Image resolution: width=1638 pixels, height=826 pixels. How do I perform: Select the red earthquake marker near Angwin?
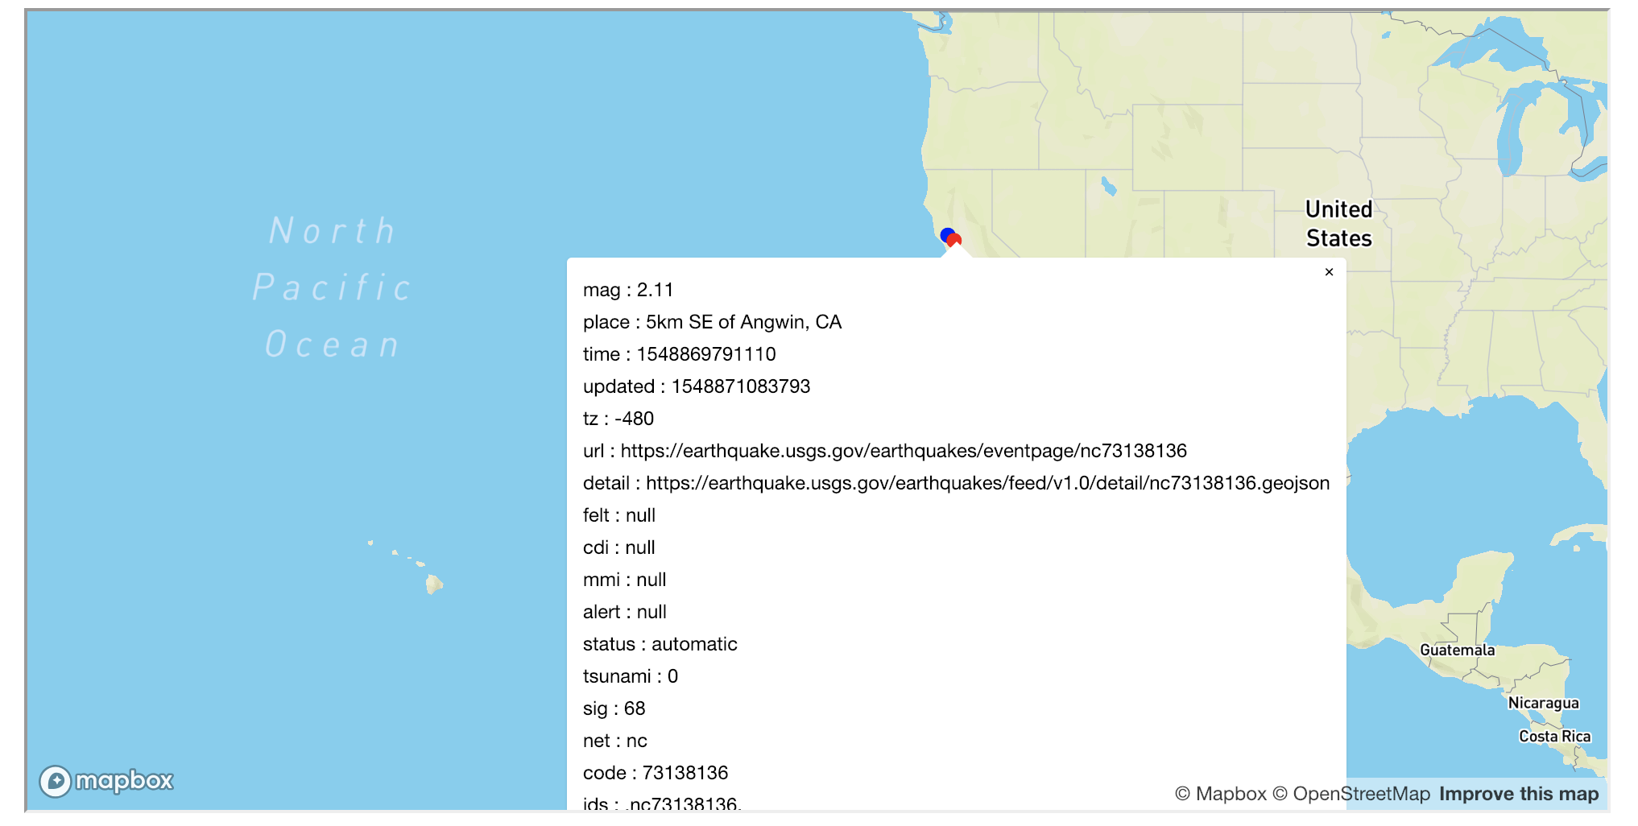[x=954, y=239]
